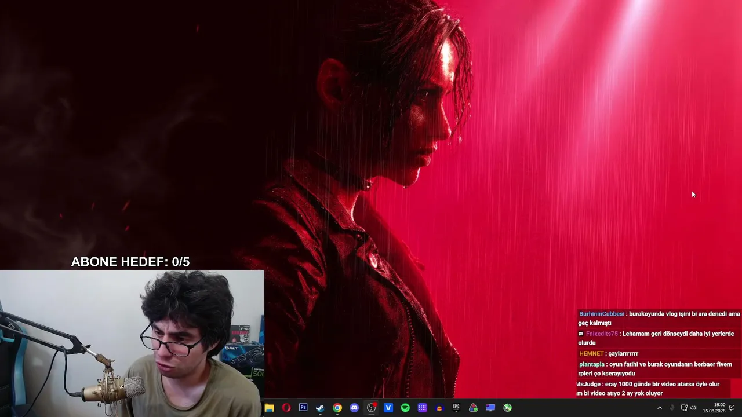Screen dimensions: 742x417
Task: Launch the Opera browser taskbar icon
Action: point(286,408)
